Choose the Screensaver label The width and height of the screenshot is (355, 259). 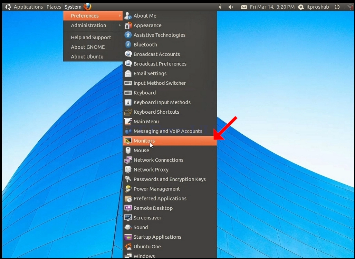[x=147, y=218]
